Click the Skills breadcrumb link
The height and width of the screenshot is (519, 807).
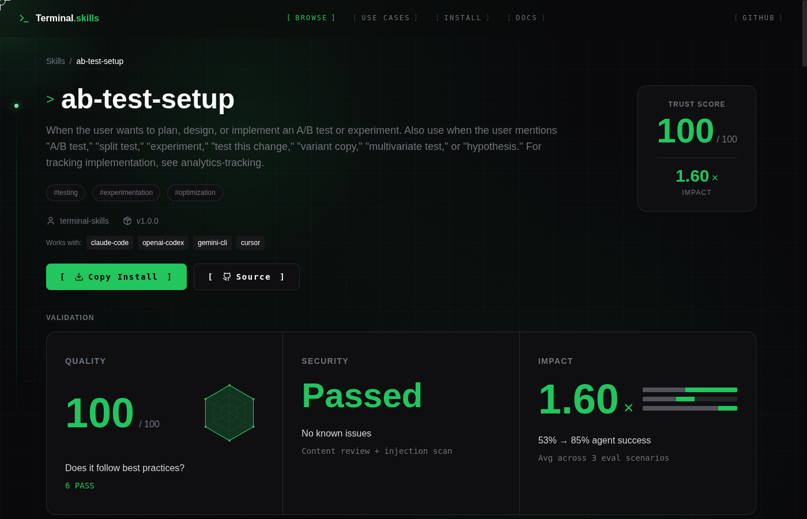[x=55, y=61]
